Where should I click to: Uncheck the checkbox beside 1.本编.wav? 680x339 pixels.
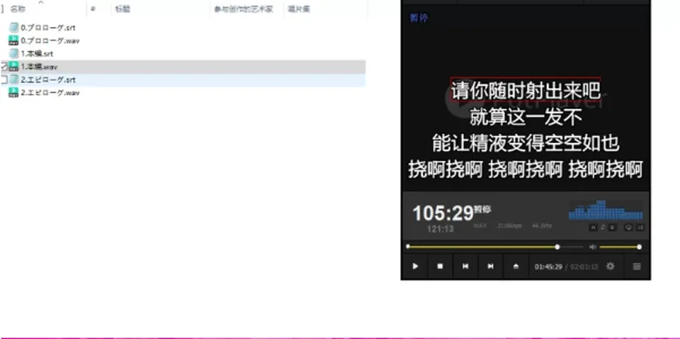4,67
